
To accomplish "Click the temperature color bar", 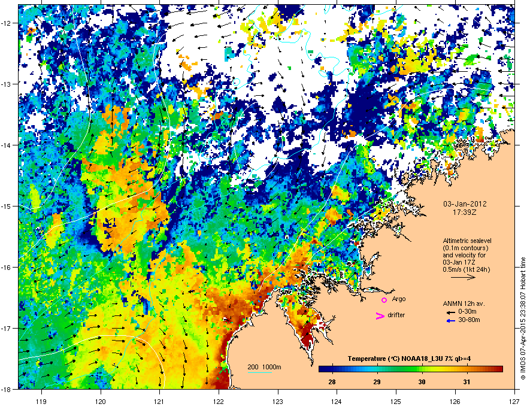I will [411, 369].
